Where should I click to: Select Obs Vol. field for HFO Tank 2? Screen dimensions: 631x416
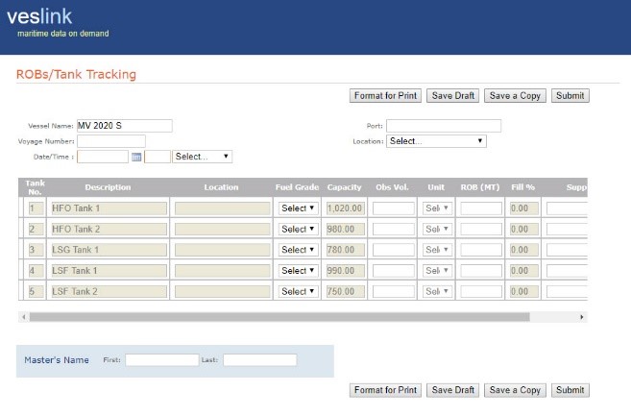394,230
